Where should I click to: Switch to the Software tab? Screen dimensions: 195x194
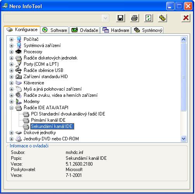(55, 30)
